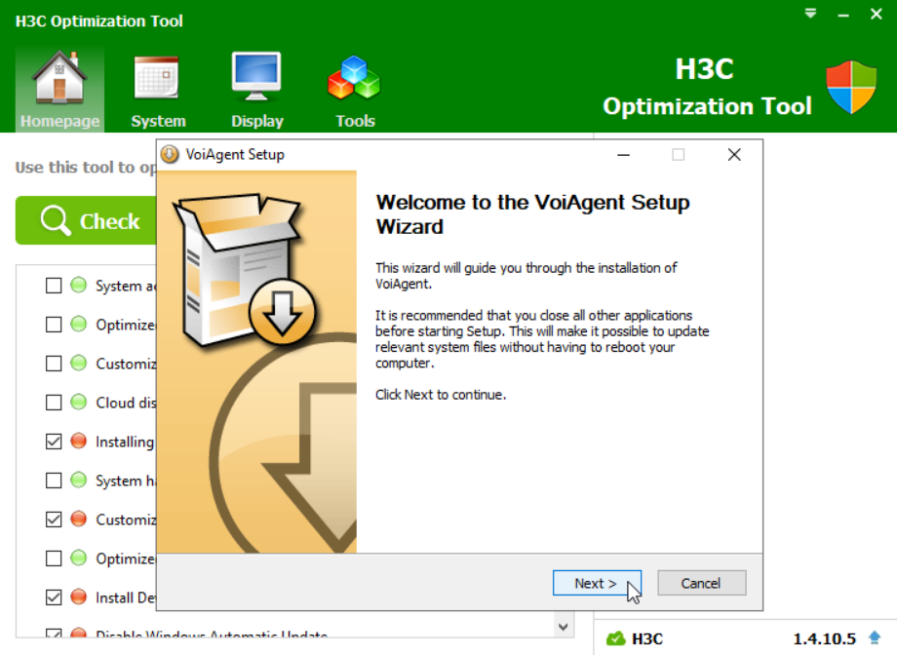Click red status dot of 'Install De' row
Viewport: 897px width, 655px height.
[x=78, y=597]
